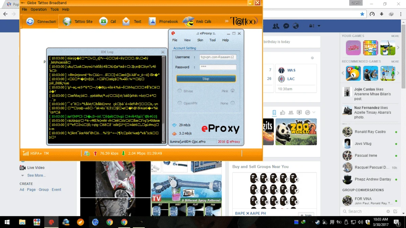
Task: Open Facebook privacy shortcuts lock icon
Action: pos(311,26)
